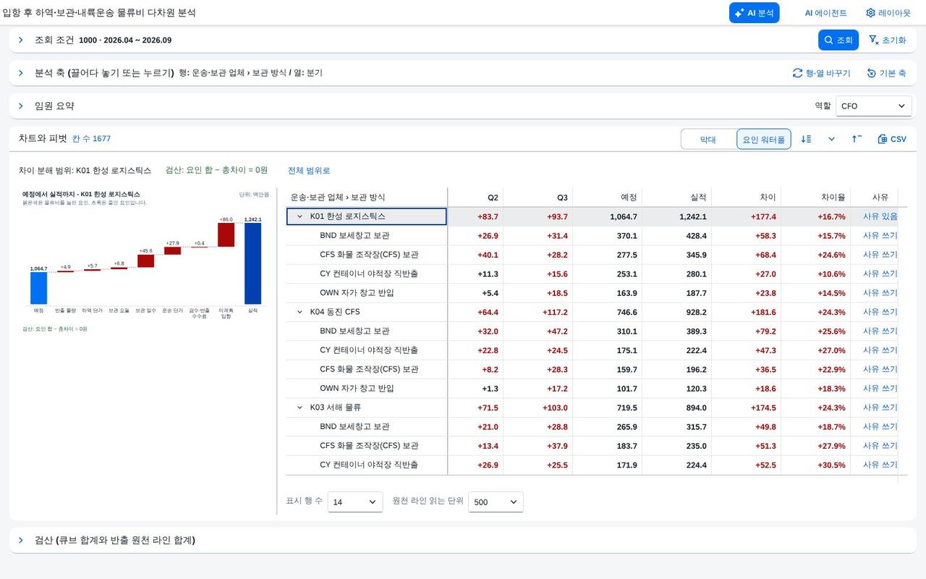926x579 pixels.
Task: Click 사유 쓰기 in the +30.5% row
Action: coord(880,465)
